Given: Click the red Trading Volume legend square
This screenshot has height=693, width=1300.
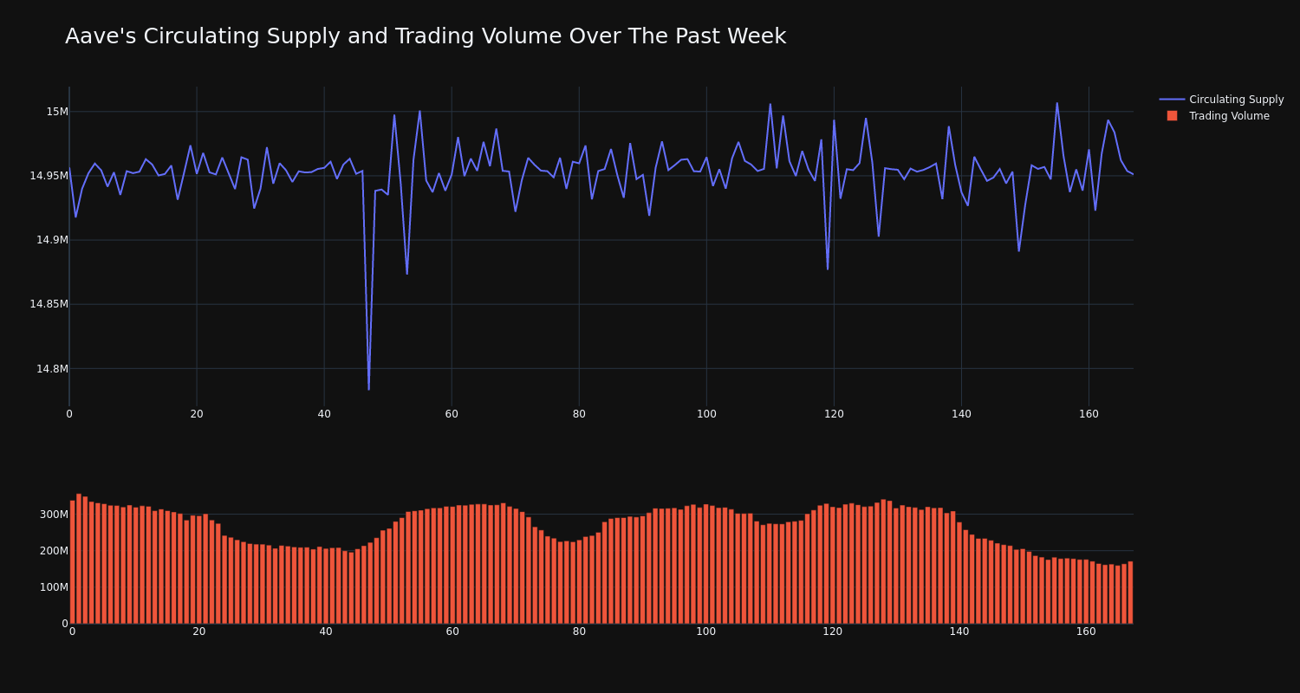Looking at the screenshot, I should [x=1172, y=116].
